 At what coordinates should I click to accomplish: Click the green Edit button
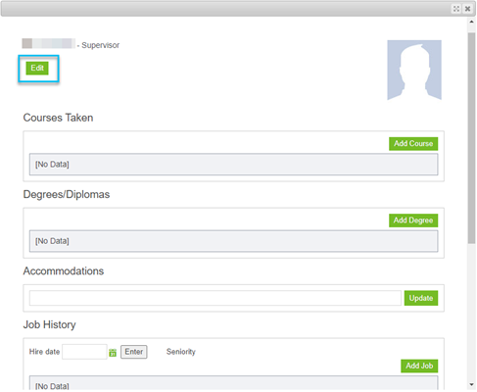pos(37,68)
